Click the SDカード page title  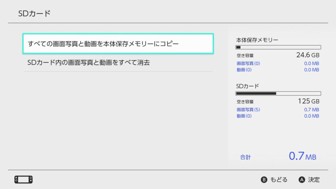click(x=34, y=13)
